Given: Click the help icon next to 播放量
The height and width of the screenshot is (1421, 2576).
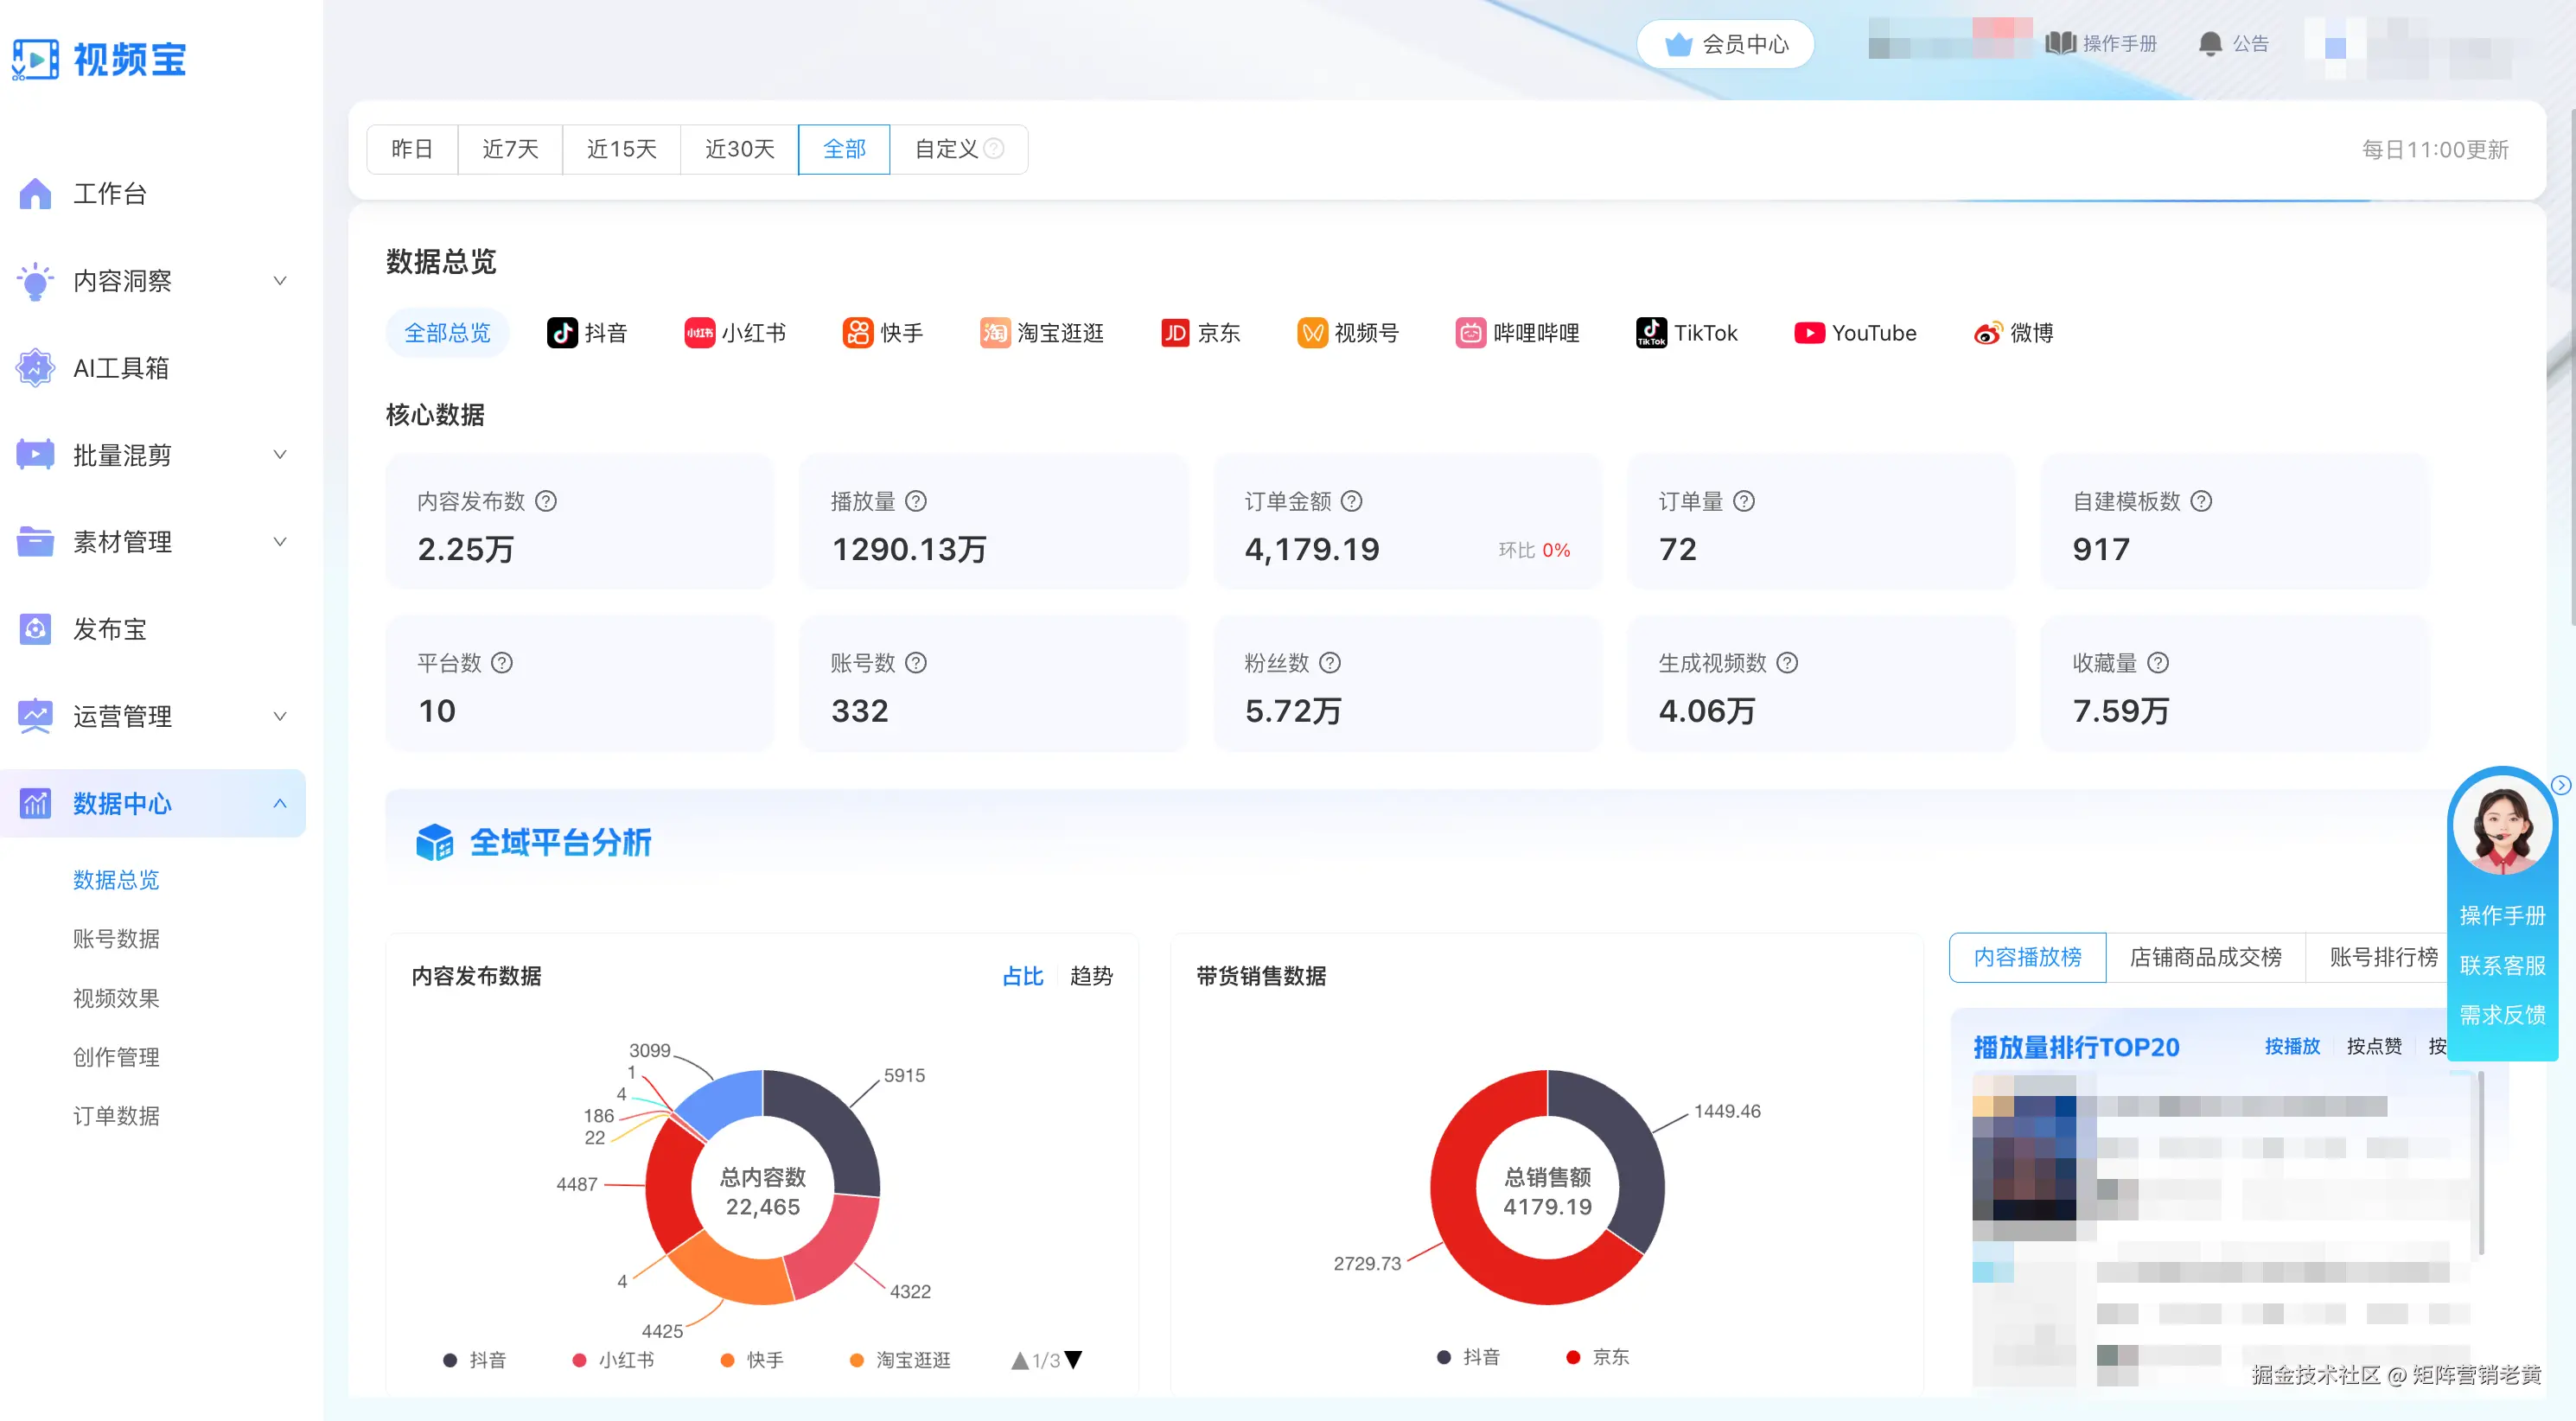Looking at the screenshot, I should pyautogui.click(x=916, y=501).
